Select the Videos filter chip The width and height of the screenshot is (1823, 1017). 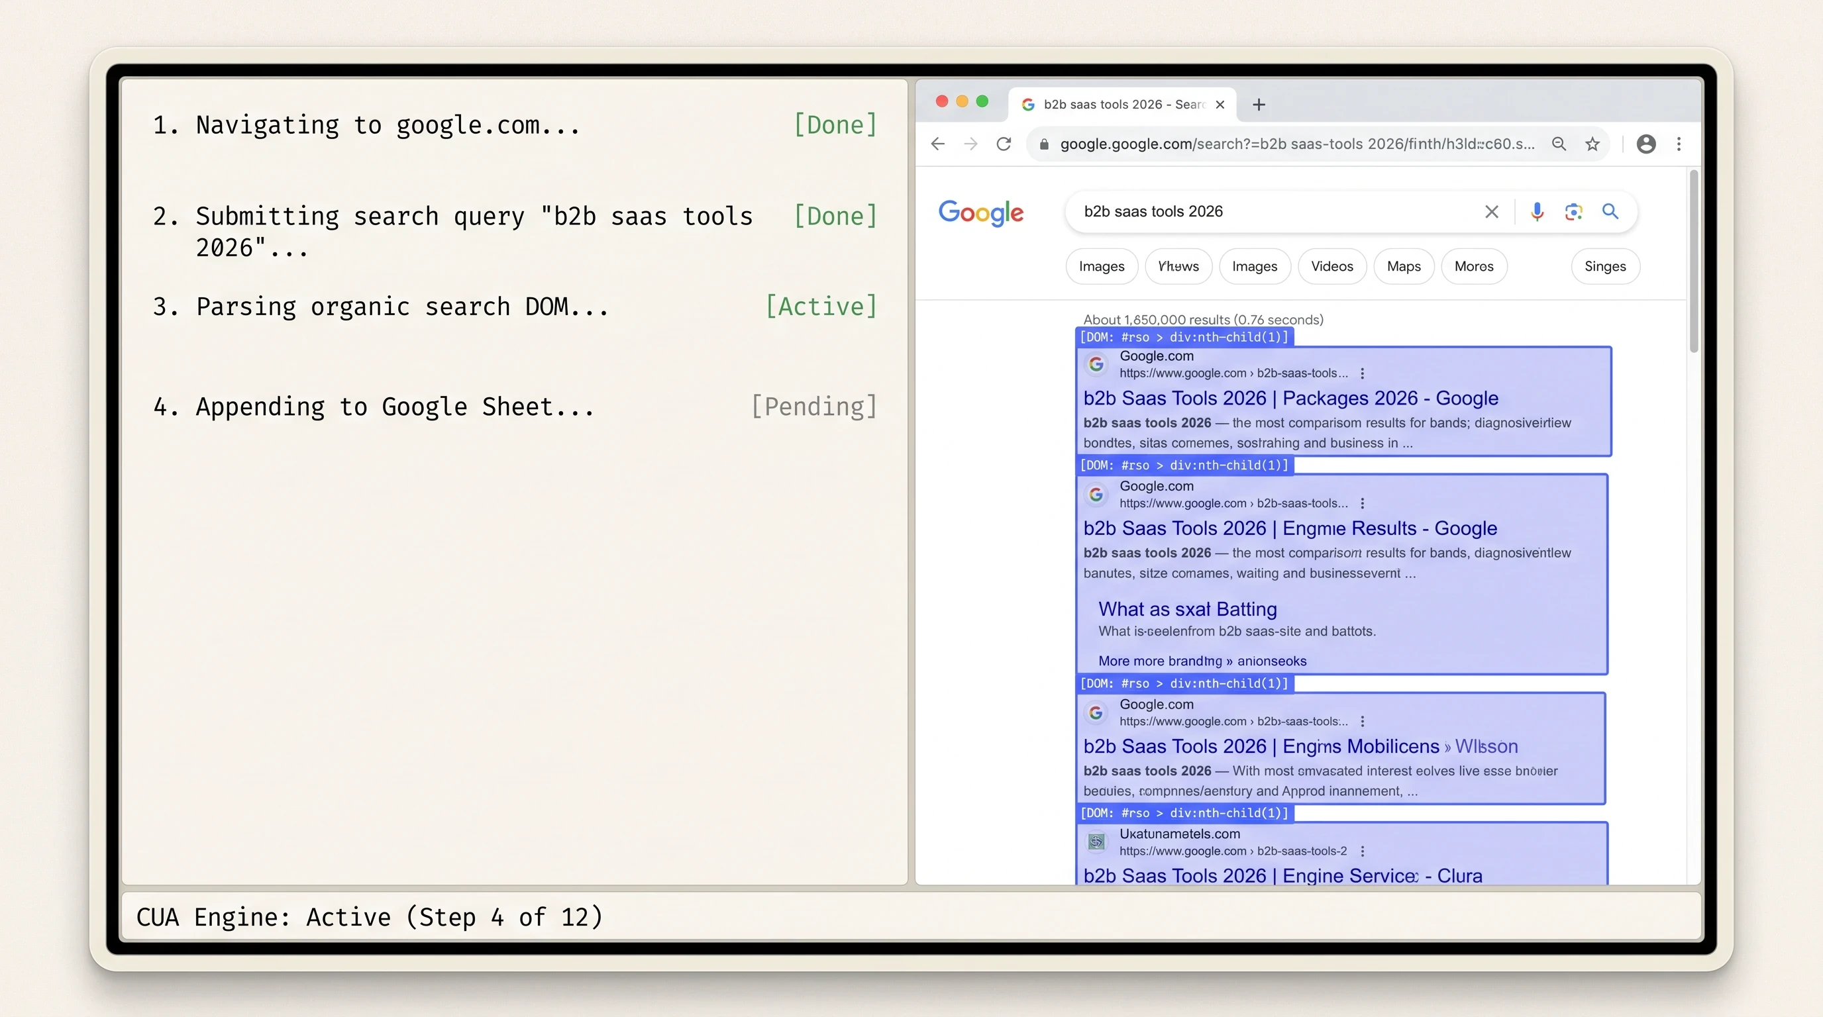(1332, 267)
